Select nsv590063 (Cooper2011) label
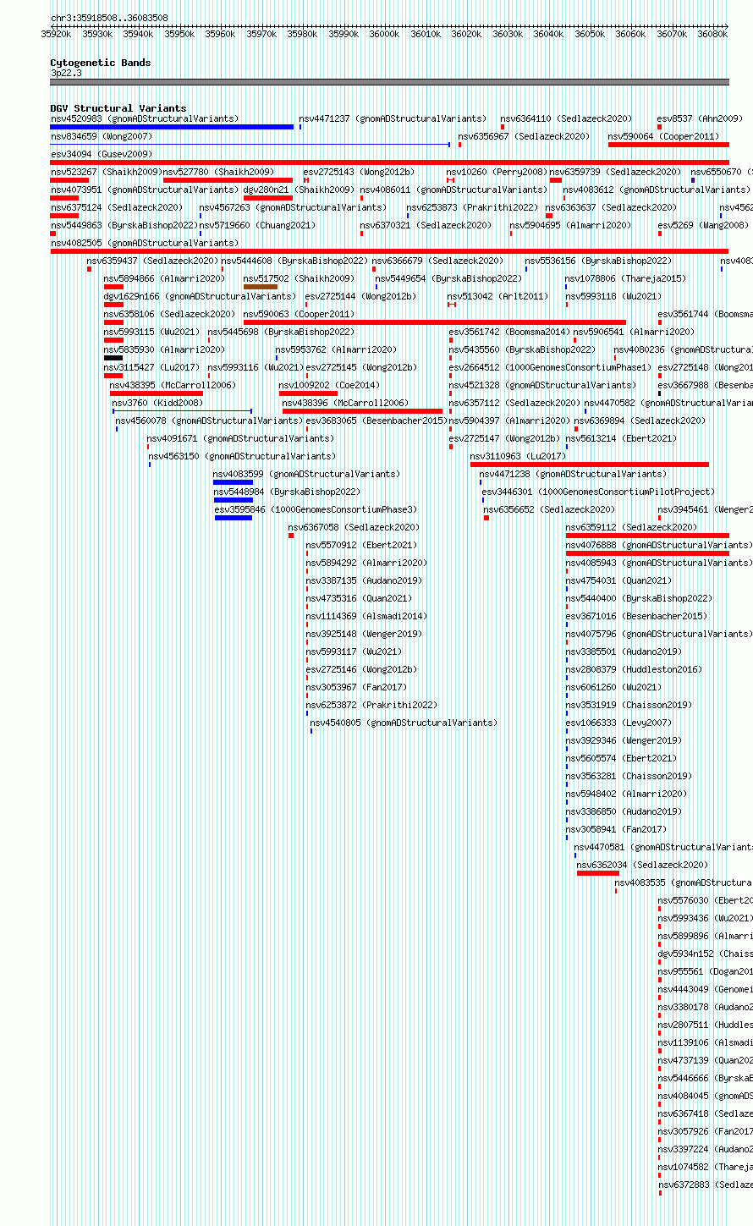 pos(299,314)
